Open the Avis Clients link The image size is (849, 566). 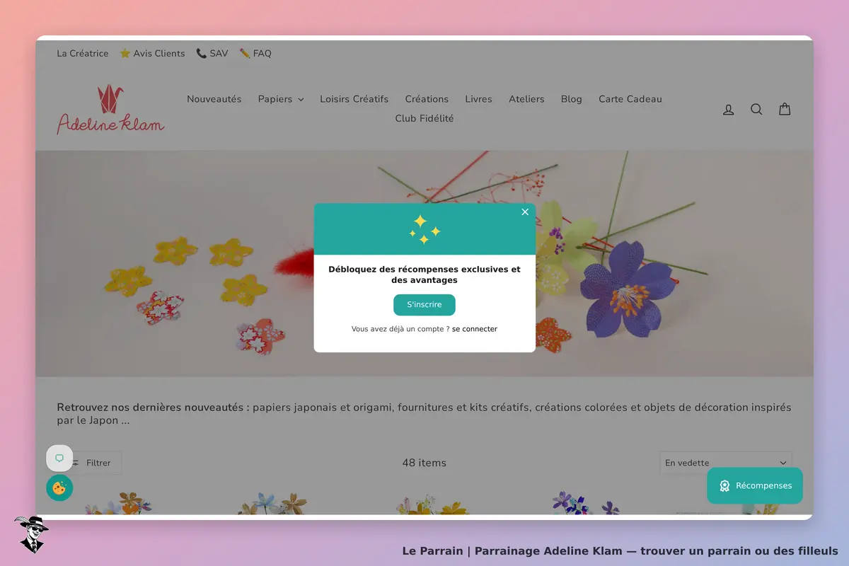[x=152, y=53]
